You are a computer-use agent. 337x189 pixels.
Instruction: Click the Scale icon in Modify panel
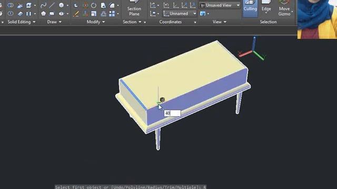click(x=94, y=14)
